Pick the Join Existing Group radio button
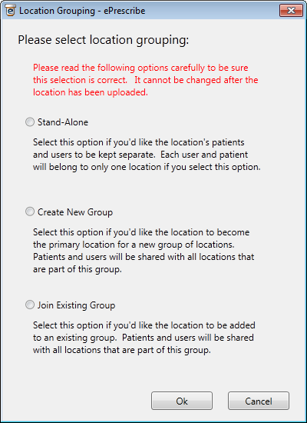307x423 pixels. [30, 305]
